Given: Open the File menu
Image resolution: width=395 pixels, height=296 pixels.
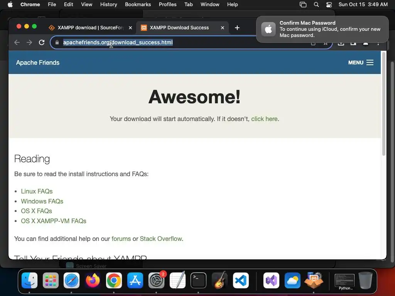Looking at the screenshot, I should click(52, 4).
